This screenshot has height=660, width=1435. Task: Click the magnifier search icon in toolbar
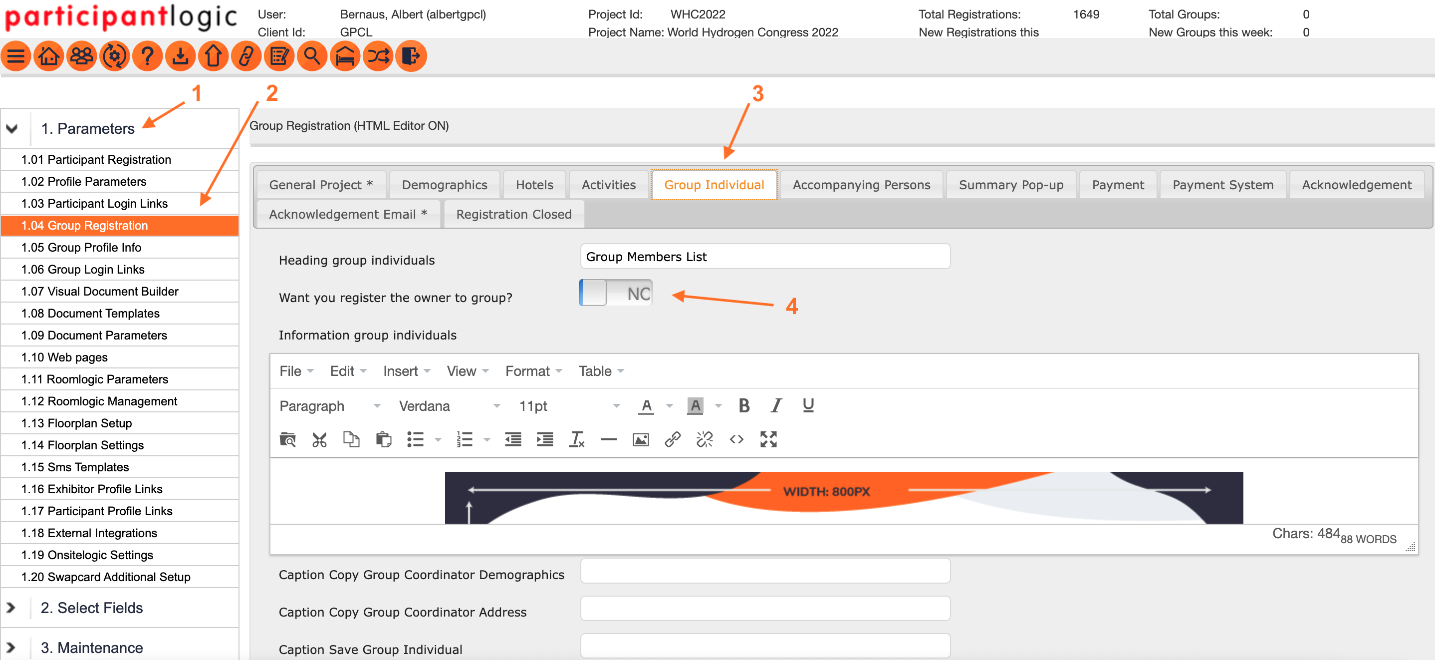point(312,56)
